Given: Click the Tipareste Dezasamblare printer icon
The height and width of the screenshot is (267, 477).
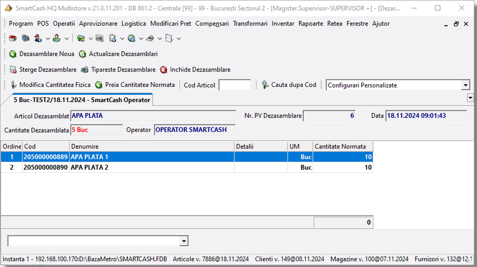Looking at the screenshot, I should [85, 70].
